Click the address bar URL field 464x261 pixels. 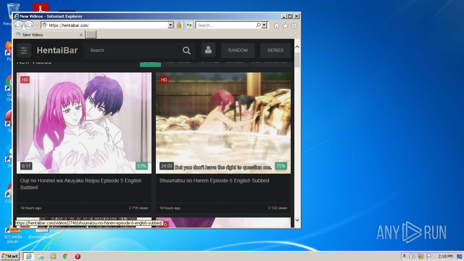[x=104, y=25]
